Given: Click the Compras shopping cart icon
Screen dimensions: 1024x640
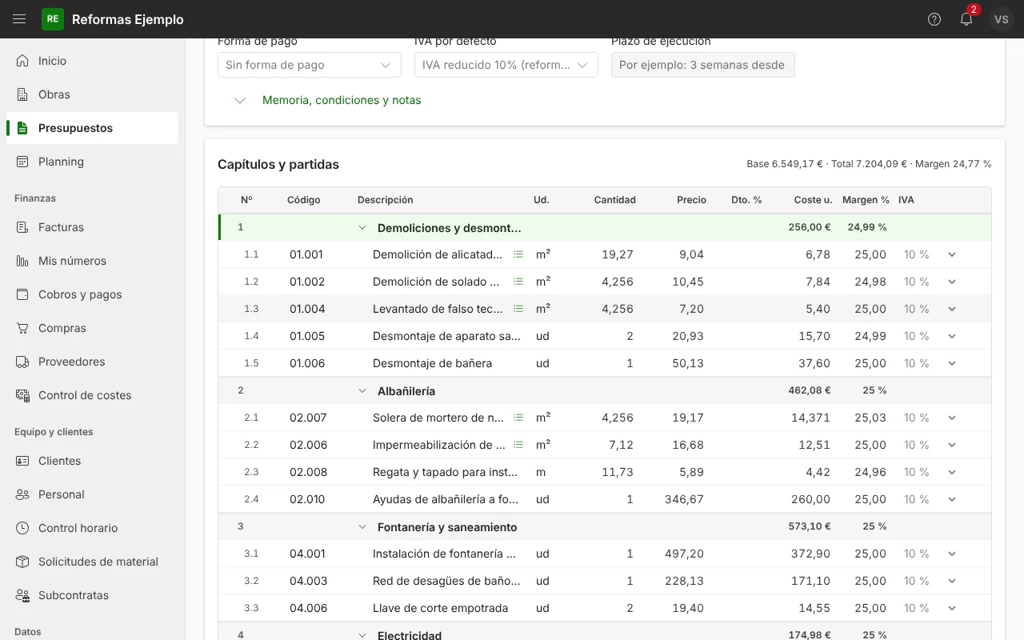Looking at the screenshot, I should coord(22,328).
